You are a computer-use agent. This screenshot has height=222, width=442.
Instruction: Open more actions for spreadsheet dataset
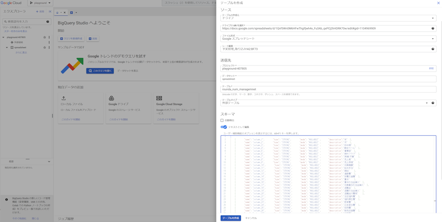(49, 48)
